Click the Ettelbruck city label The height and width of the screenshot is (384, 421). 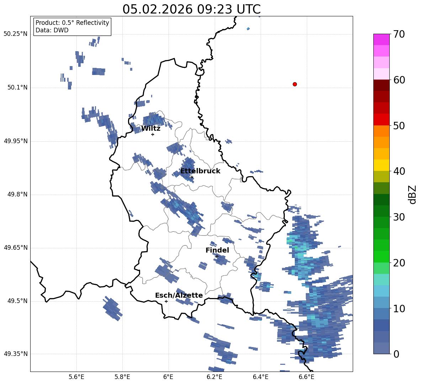[x=200, y=171]
